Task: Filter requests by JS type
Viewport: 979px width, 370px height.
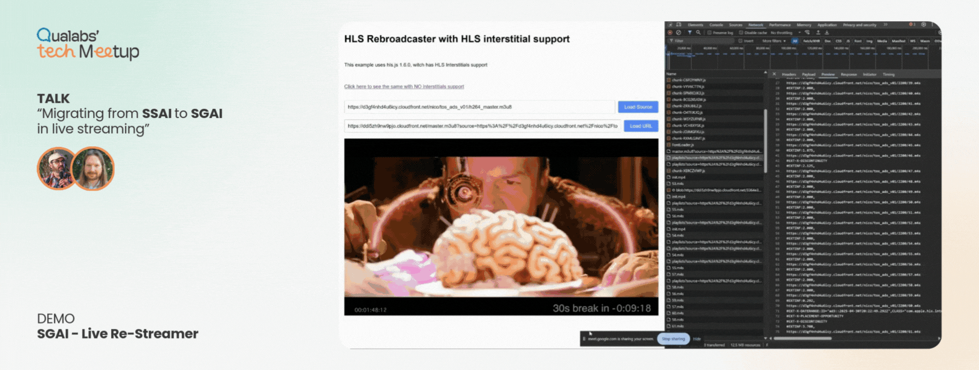Action: (x=848, y=41)
